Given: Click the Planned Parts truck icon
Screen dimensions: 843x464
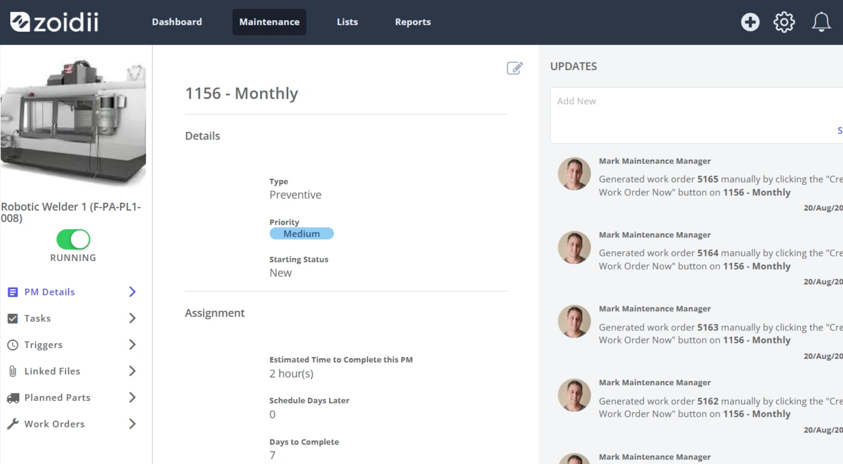Looking at the screenshot, I should pyautogui.click(x=13, y=398).
